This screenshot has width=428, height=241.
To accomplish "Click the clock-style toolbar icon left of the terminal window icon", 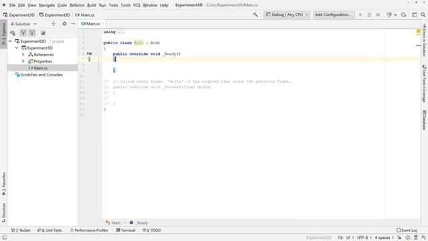I will (x=403, y=15).
